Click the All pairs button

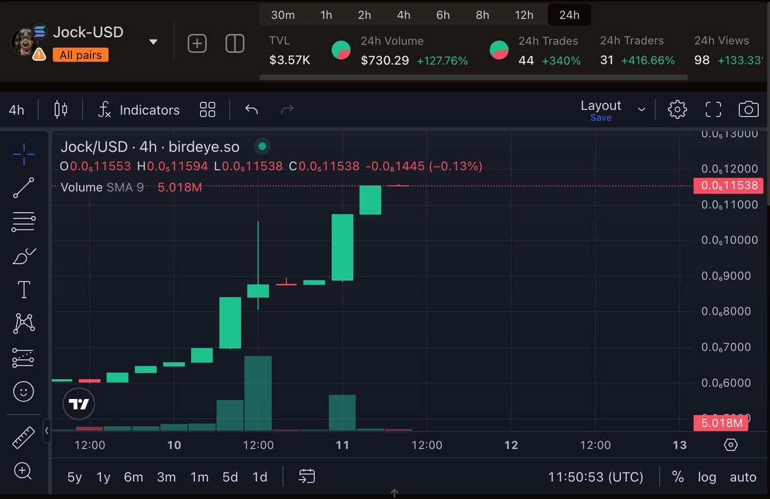pos(80,55)
